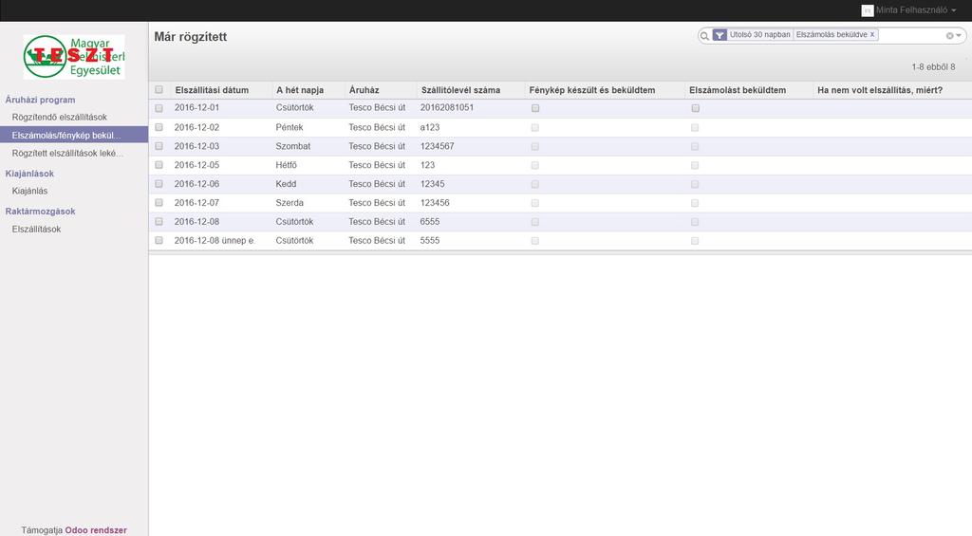Select the row dated 2016-12-05

159,165
